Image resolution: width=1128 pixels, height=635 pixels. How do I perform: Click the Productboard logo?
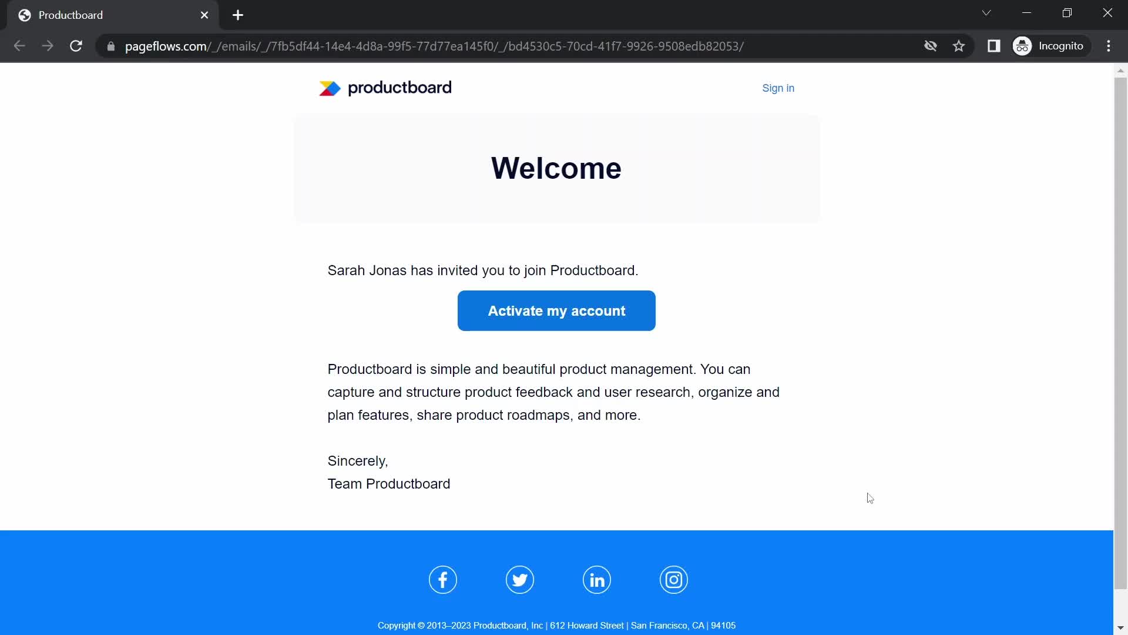pos(385,88)
